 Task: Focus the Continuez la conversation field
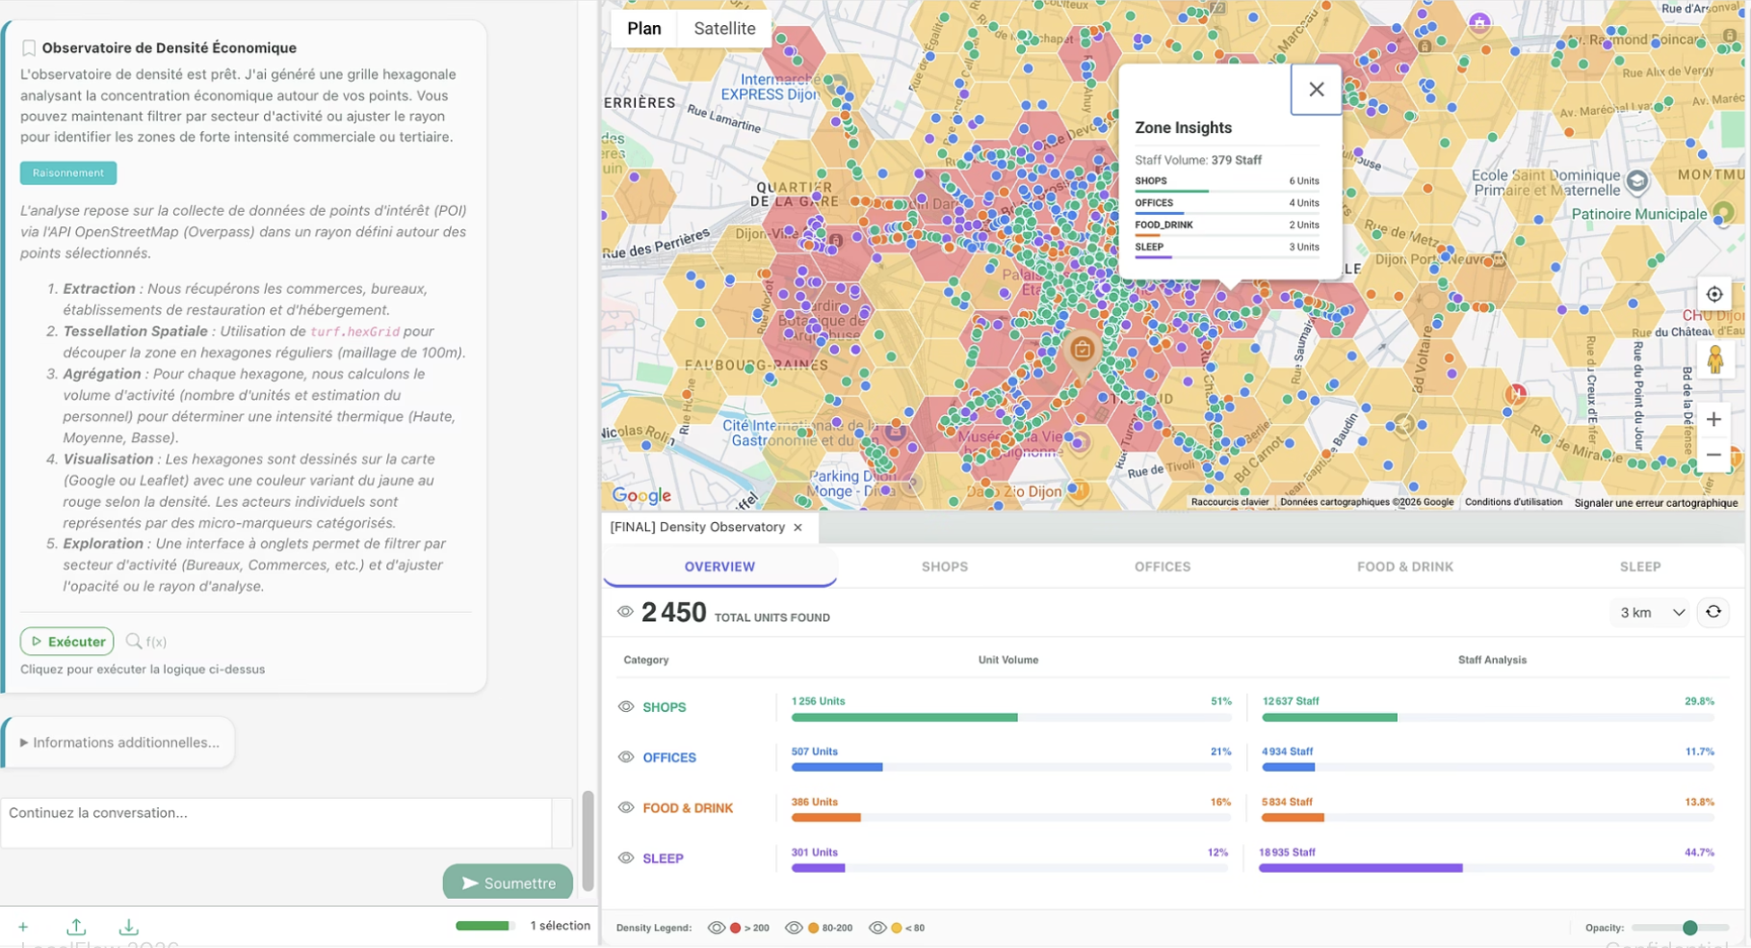275,823
